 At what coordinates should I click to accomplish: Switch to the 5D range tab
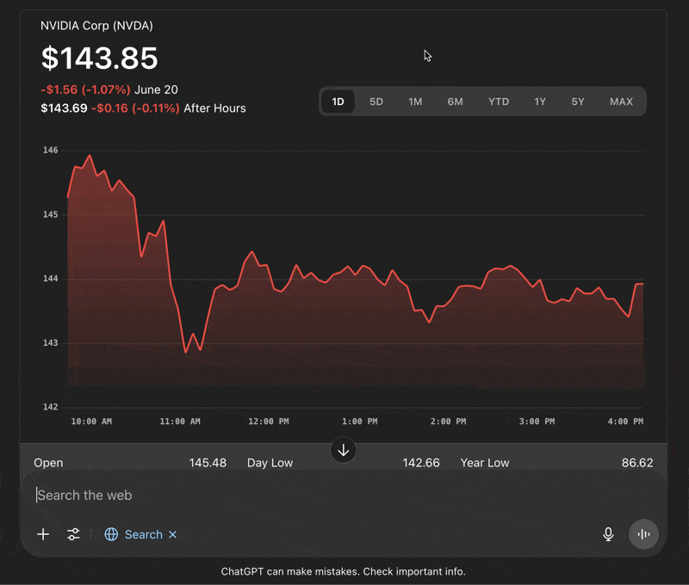point(376,102)
